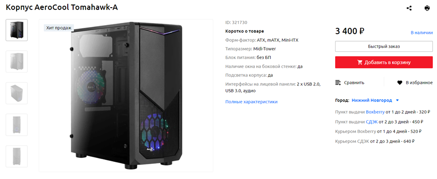Click the share icon
The height and width of the screenshot is (179, 437).
coord(409,8)
